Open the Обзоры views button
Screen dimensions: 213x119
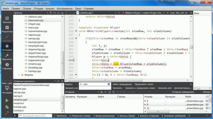pos(206,92)
